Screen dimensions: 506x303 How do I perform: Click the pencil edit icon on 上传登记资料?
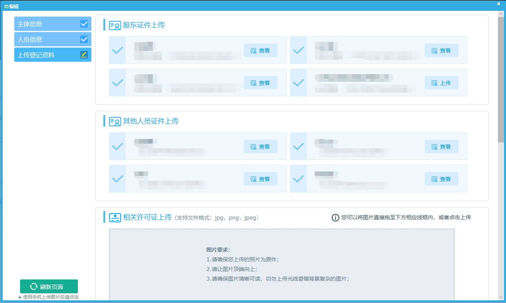(x=84, y=55)
